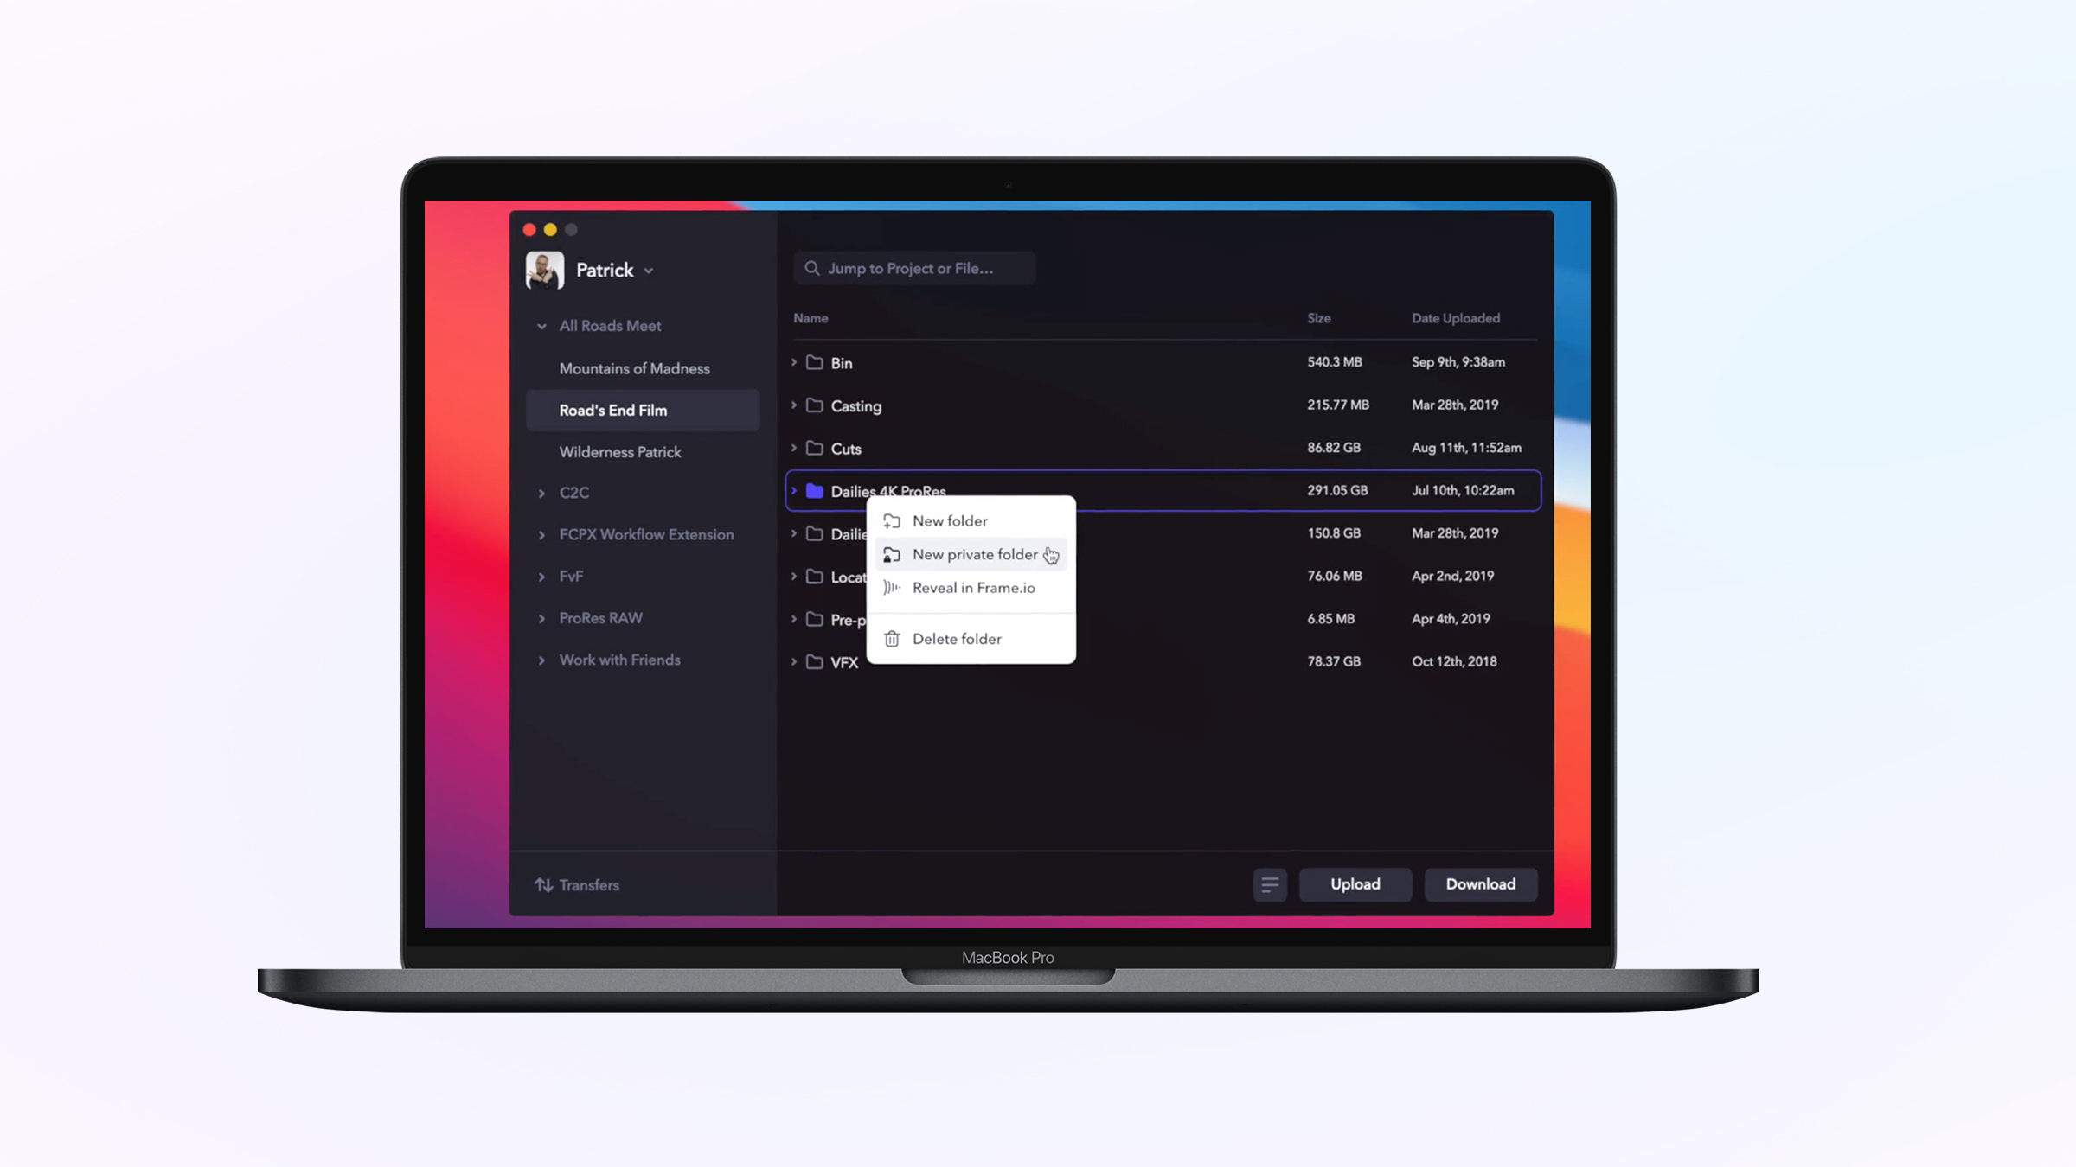Select Mountains of Madness project
This screenshot has height=1167, width=2076.
click(x=636, y=367)
